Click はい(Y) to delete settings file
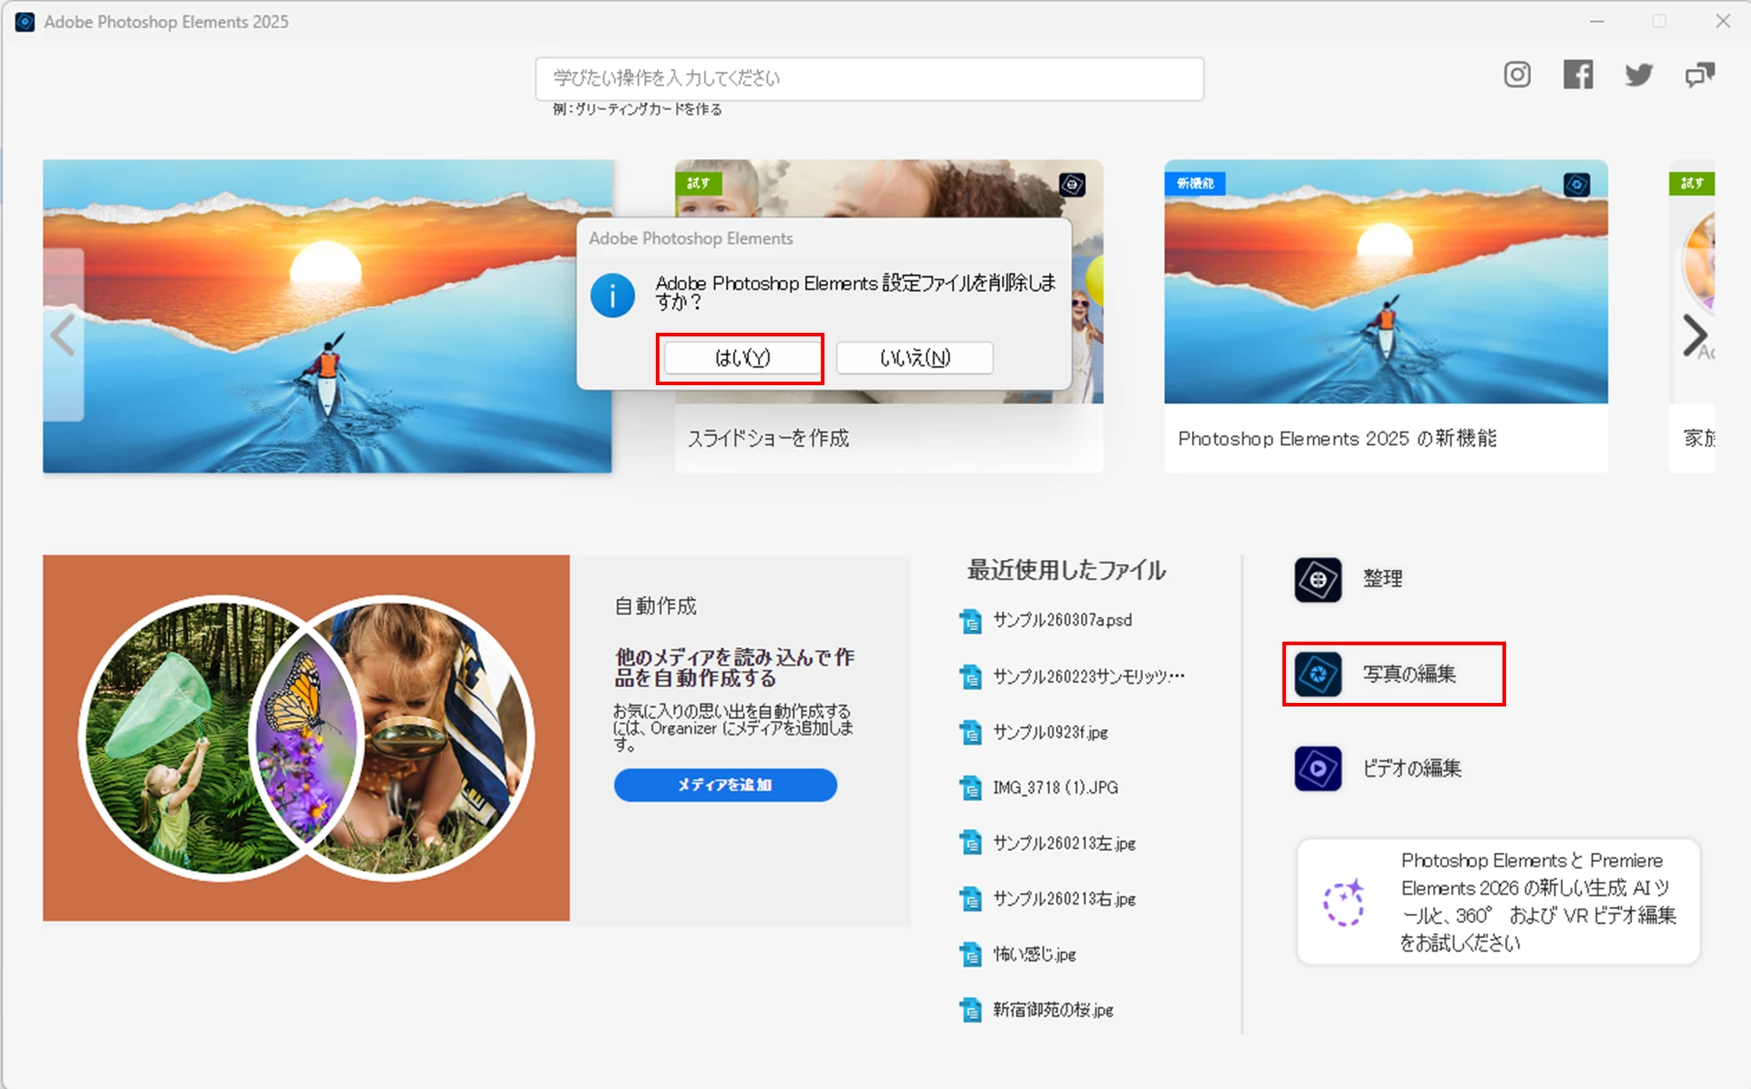This screenshot has width=1751, height=1089. coord(742,358)
